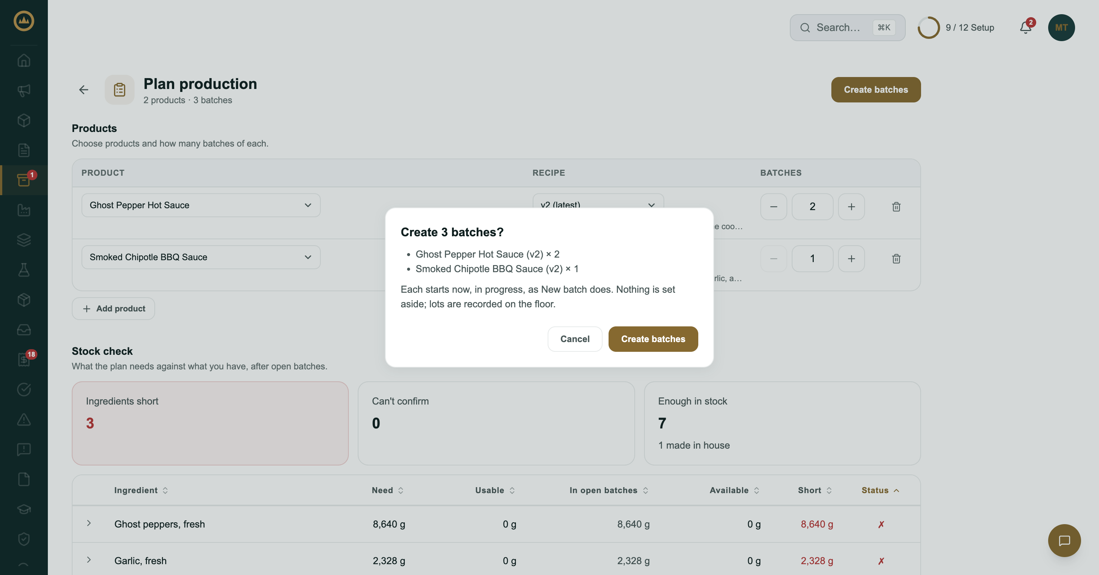Delete the Smoked Chipotle BBQ Sauce row

(896, 258)
